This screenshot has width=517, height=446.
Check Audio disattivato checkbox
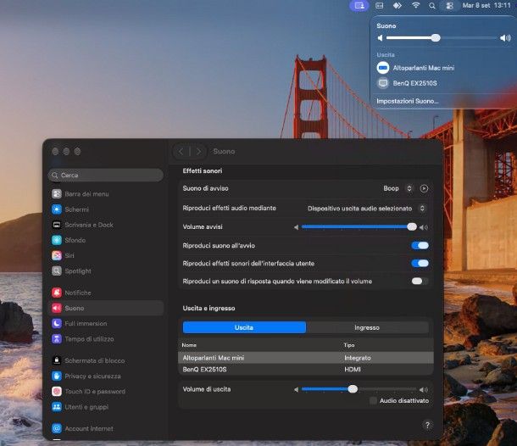[x=373, y=400]
